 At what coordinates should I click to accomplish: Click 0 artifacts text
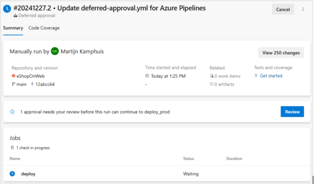[224, 84]
